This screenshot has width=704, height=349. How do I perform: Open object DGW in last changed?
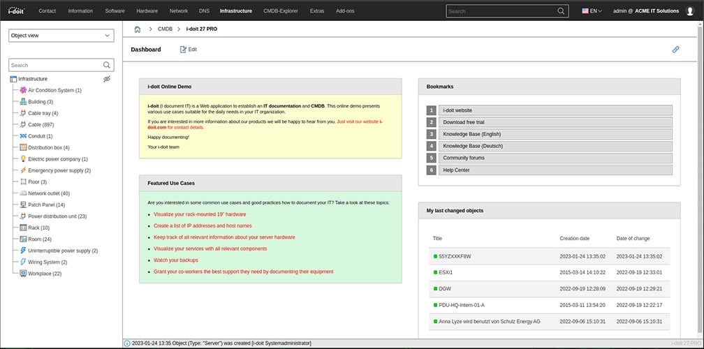click(x=445, y=289)
